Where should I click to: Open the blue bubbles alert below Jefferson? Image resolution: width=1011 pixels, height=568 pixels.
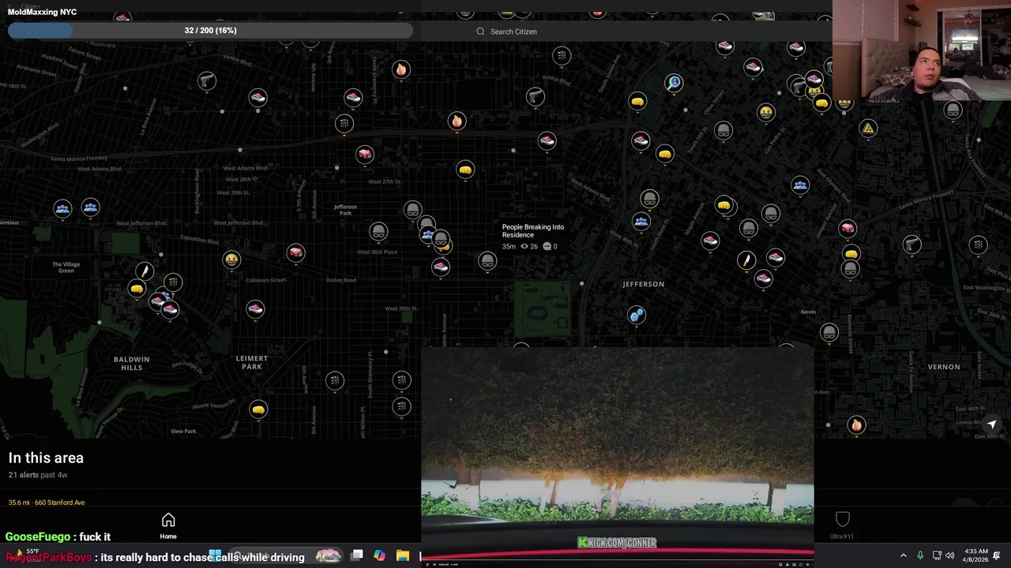(x=637, y=315)
